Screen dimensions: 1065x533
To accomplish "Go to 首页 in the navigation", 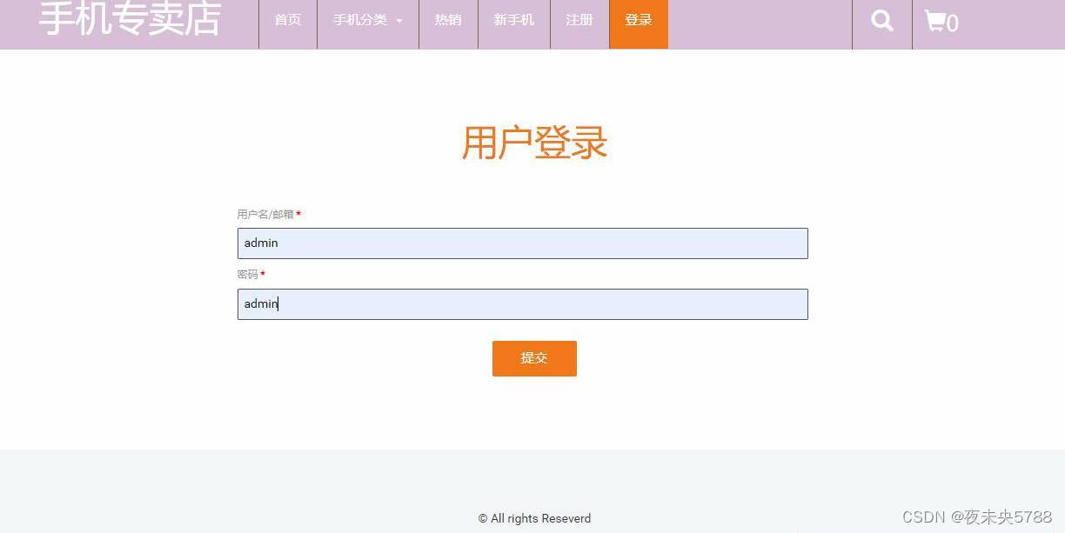I will [288, 20].
